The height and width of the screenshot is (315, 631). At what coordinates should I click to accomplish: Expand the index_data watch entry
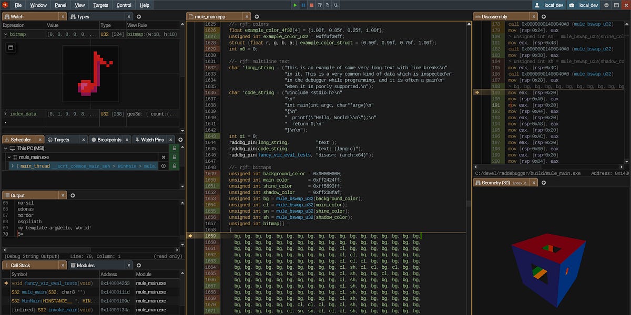pos(4,114)
